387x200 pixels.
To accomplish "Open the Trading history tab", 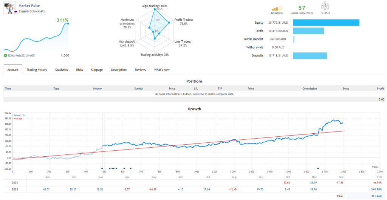I will (37, 70).
